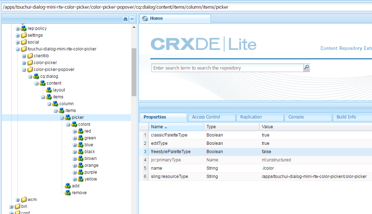This screenshot has width=372, height=214.
Task: Collapse the cq:dialog node
Action: tap(30, 76)
